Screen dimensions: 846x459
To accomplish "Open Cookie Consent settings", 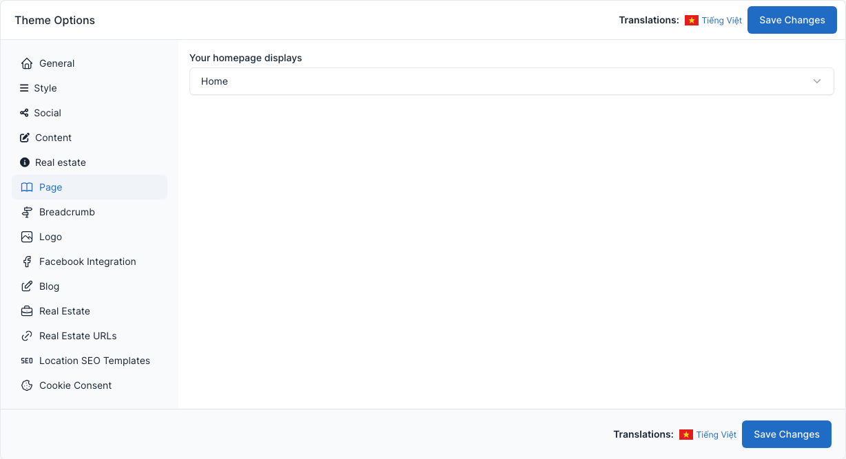I will [90, 385].
